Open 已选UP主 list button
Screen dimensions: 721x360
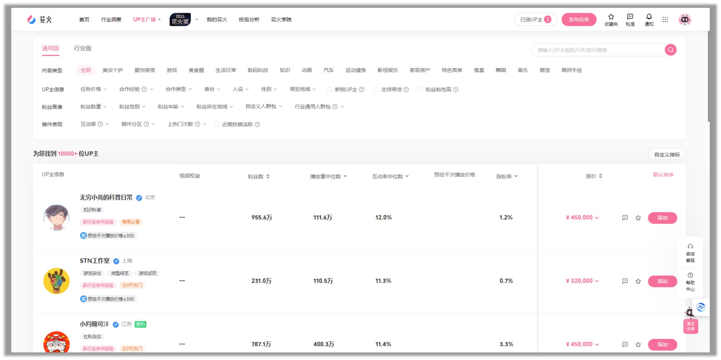click(x=535, y=19)
